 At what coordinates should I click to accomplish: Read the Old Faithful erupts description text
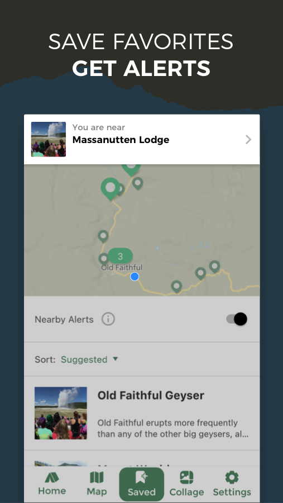tap(173, 429)
